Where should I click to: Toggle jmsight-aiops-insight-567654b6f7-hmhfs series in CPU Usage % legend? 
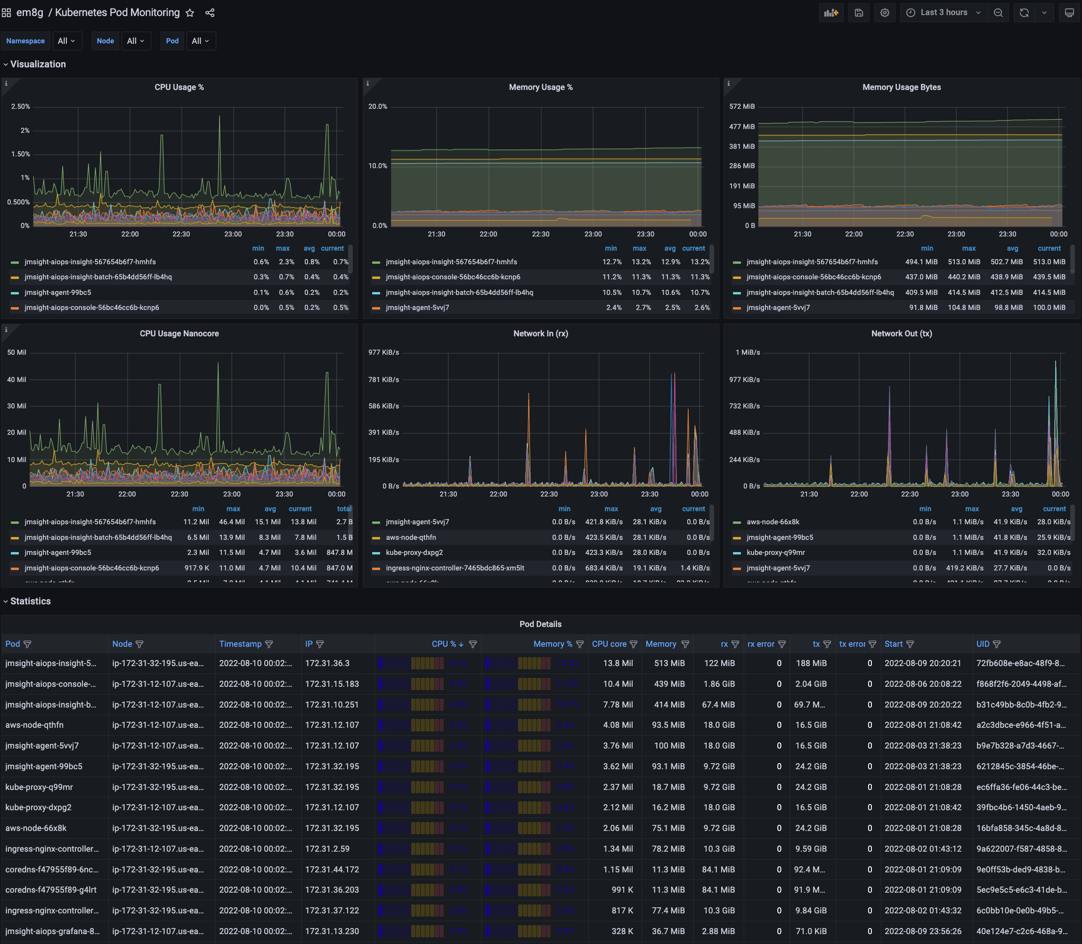(90, 262)
